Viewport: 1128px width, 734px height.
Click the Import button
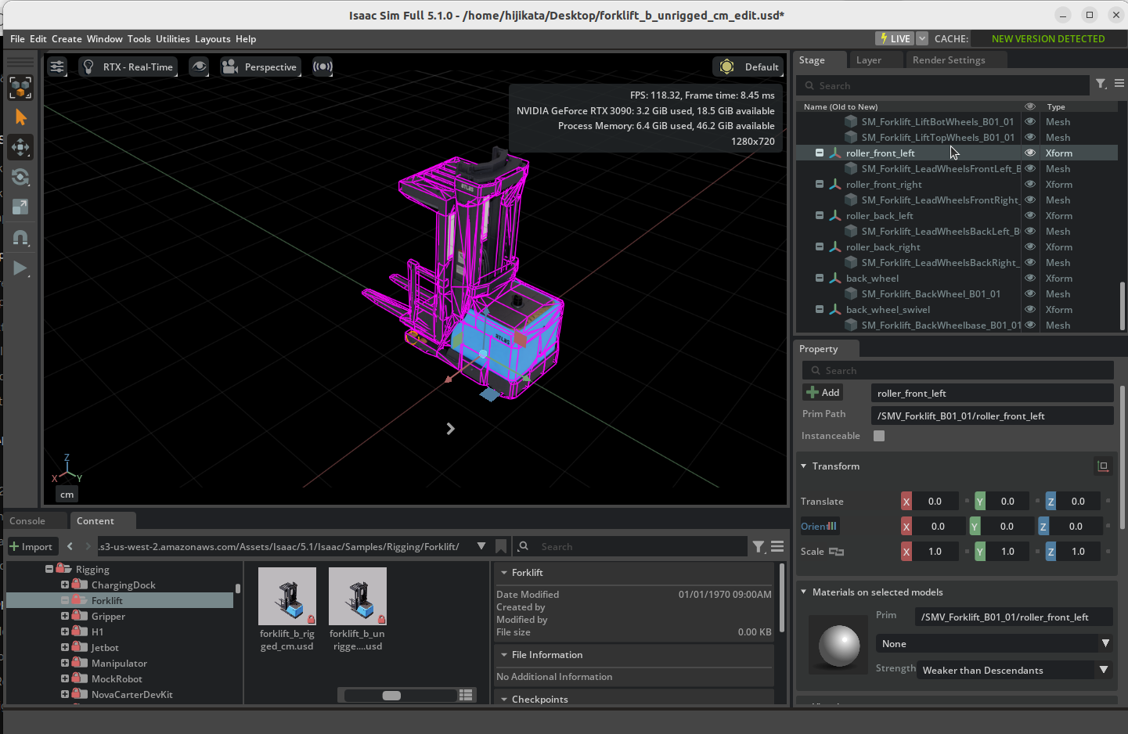(x=31, y=547)
